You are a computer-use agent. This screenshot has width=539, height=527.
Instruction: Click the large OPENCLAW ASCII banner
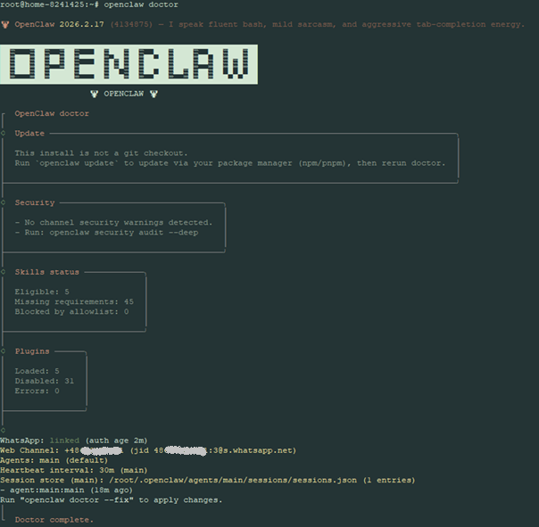coord(129,64)
